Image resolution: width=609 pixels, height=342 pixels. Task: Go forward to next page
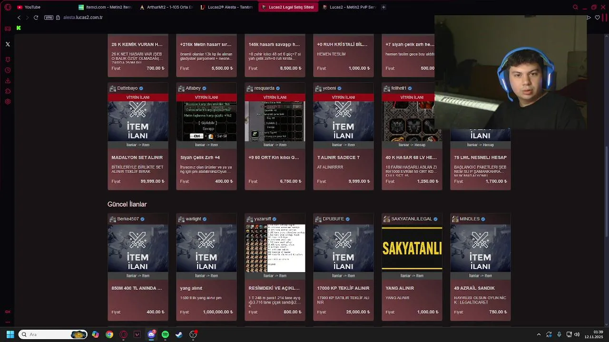pos(27,18)
